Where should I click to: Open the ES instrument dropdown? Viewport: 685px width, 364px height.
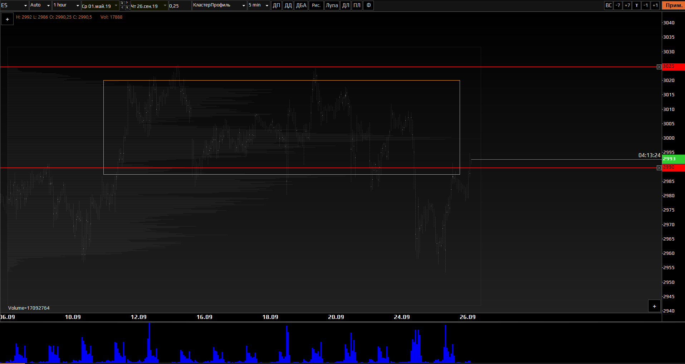(15, 5)
